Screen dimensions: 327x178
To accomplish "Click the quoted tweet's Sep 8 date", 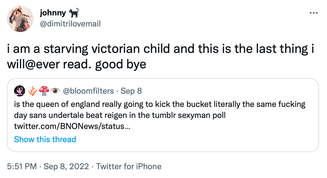I will (131, 91).
